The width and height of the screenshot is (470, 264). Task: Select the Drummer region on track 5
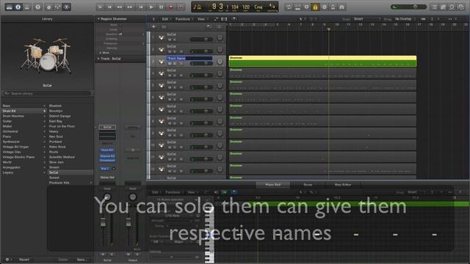coord(322,85)
